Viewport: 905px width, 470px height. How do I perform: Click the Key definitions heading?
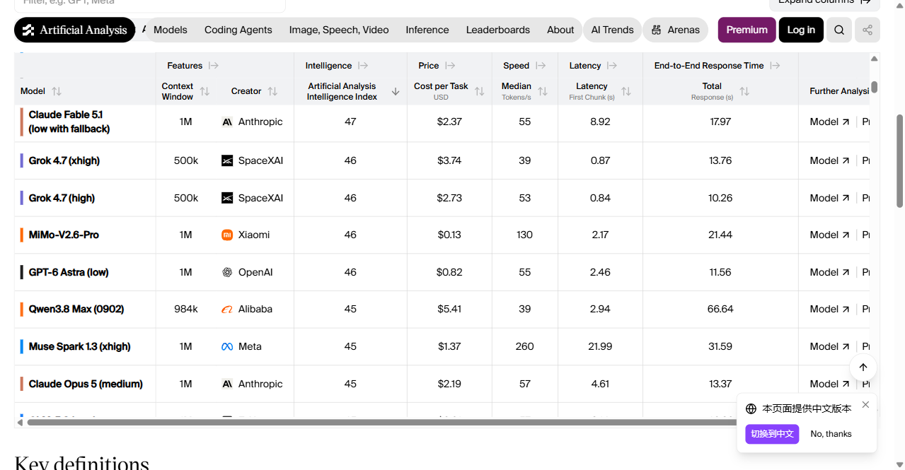coord(82,463)
